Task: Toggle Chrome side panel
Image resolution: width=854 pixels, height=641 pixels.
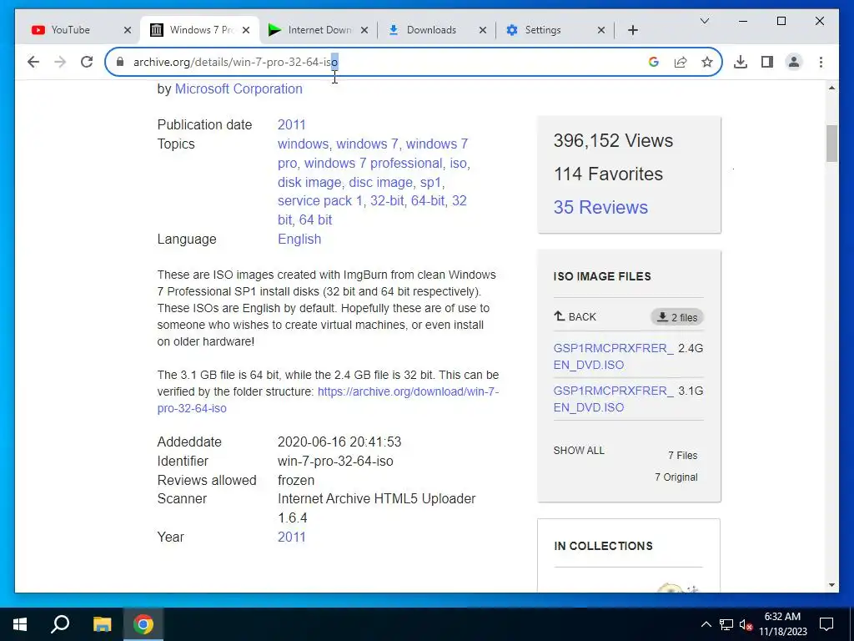Action: (767, 62)
